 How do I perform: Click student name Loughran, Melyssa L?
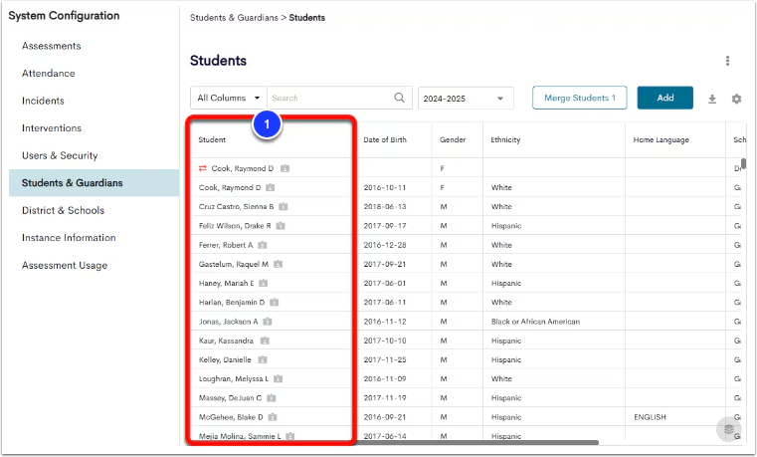(x=234, y=378)
